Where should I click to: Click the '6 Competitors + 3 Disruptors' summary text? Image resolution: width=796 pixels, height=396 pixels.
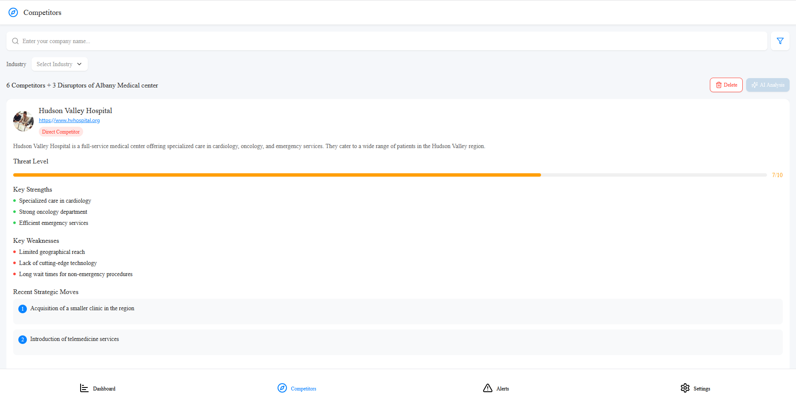[x=82, y=85]
